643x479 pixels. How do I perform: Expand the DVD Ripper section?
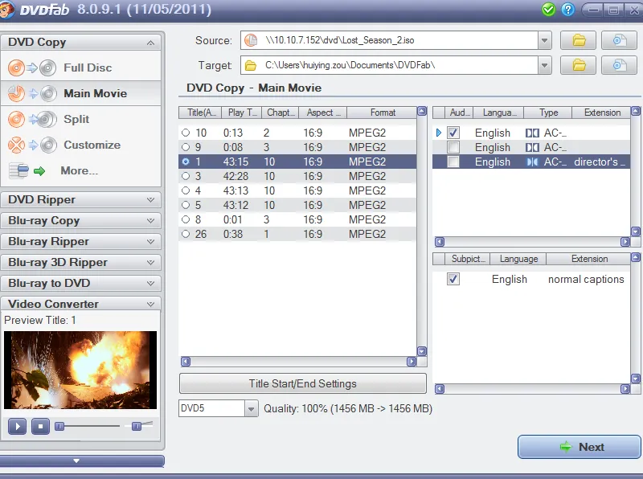click(150, 200)
